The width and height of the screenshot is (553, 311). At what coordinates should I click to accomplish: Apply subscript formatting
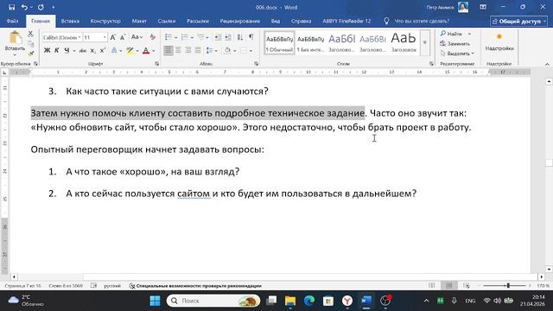[x=92, y=51]
